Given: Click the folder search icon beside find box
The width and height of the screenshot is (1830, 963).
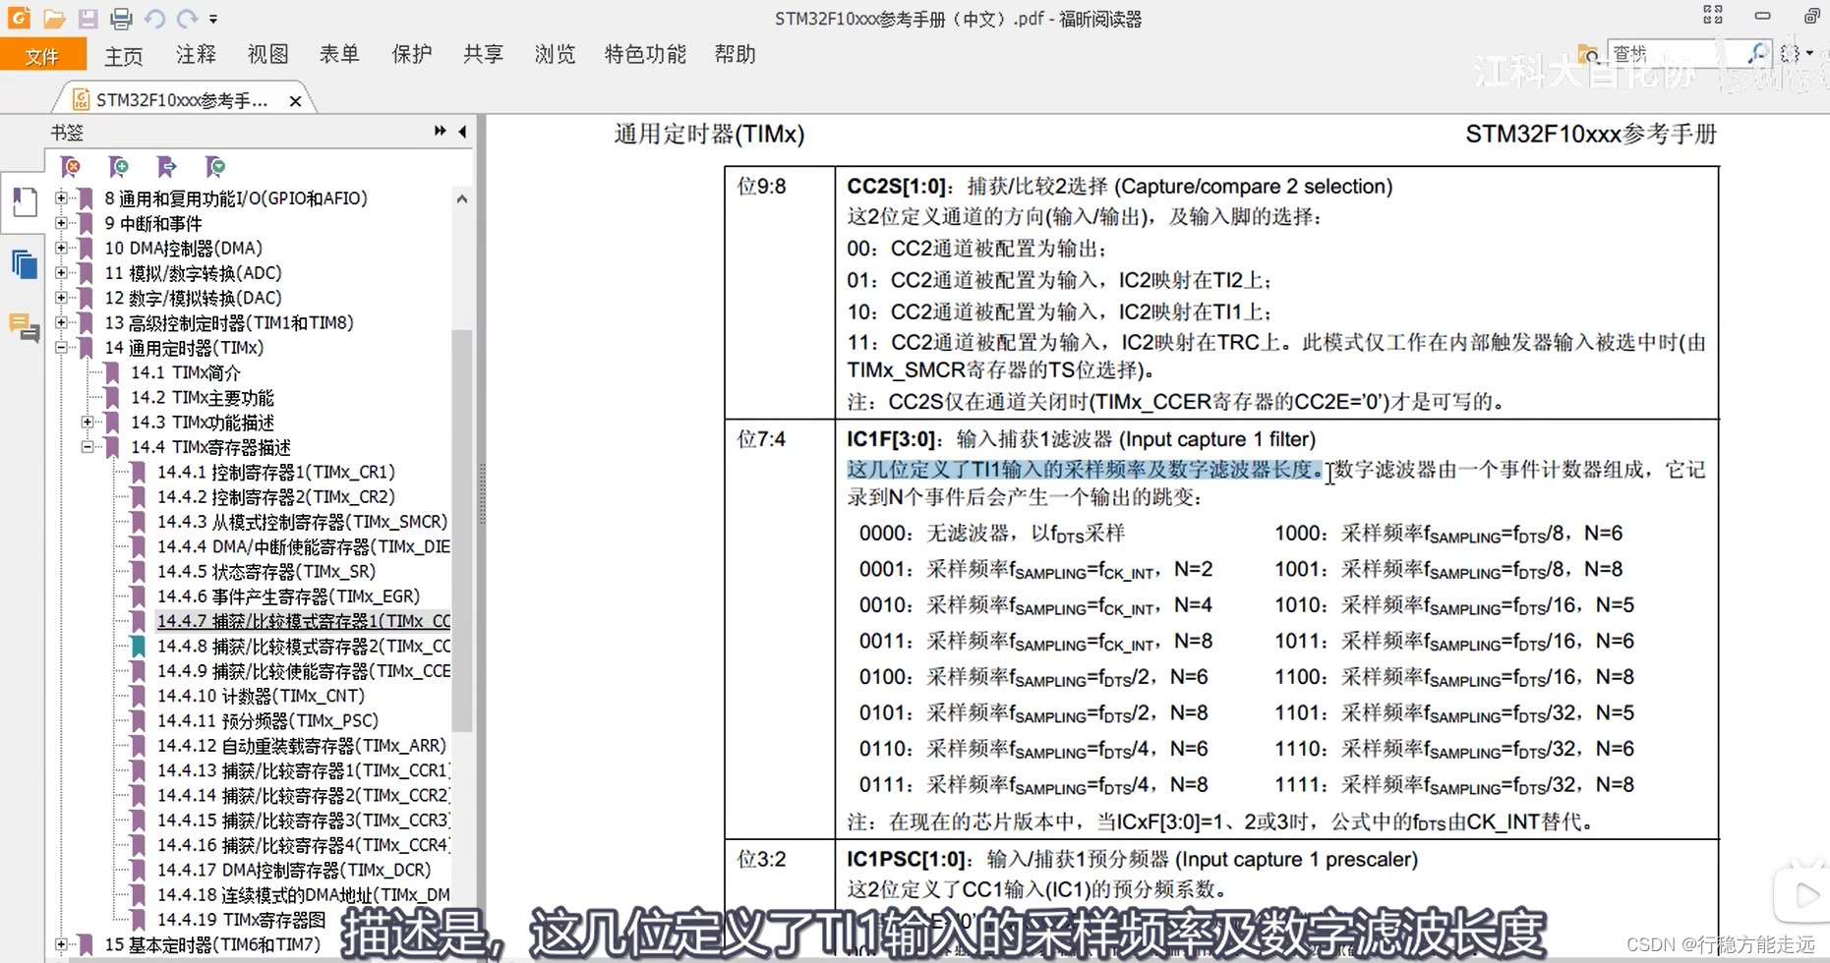Looking at the screenshot, I should pos(1588,53).
